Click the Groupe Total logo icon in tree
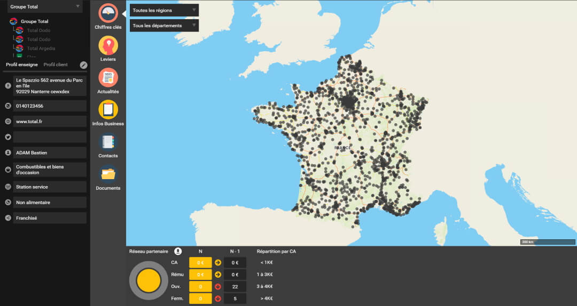Viewport: 577px width, 306px height. [x=13, y=21]
